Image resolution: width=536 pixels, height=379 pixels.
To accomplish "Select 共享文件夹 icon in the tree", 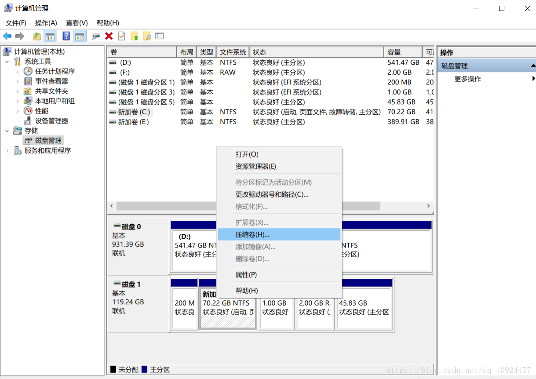I will [28, 91].
